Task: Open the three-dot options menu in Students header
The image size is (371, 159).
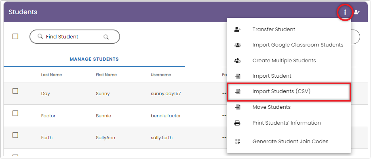Action: pos(345,12)
